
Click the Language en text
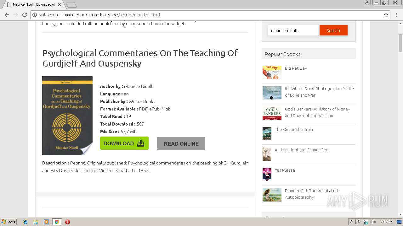(x=114, y=94)
